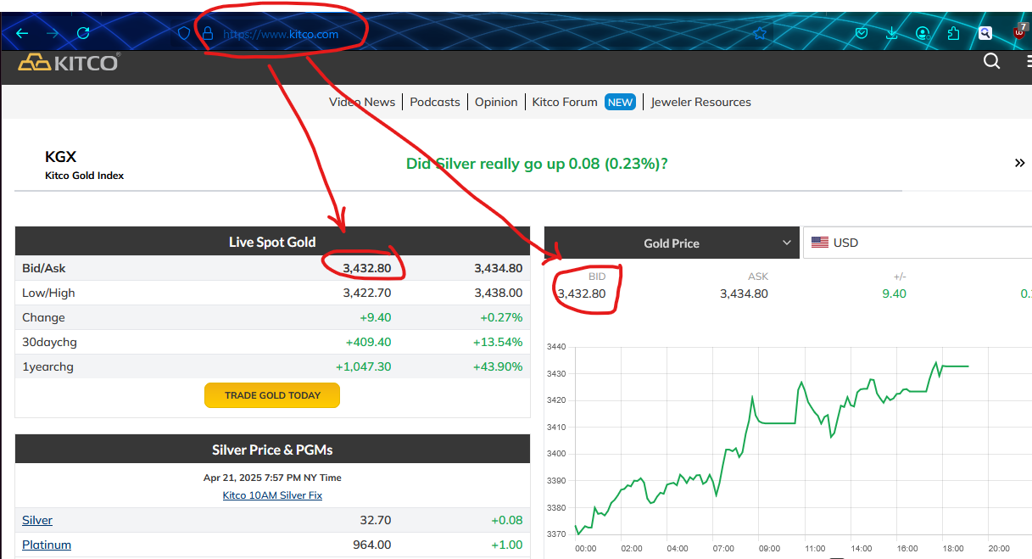
Task: Open the Platinum price link
Action: [x=47, y=545]
